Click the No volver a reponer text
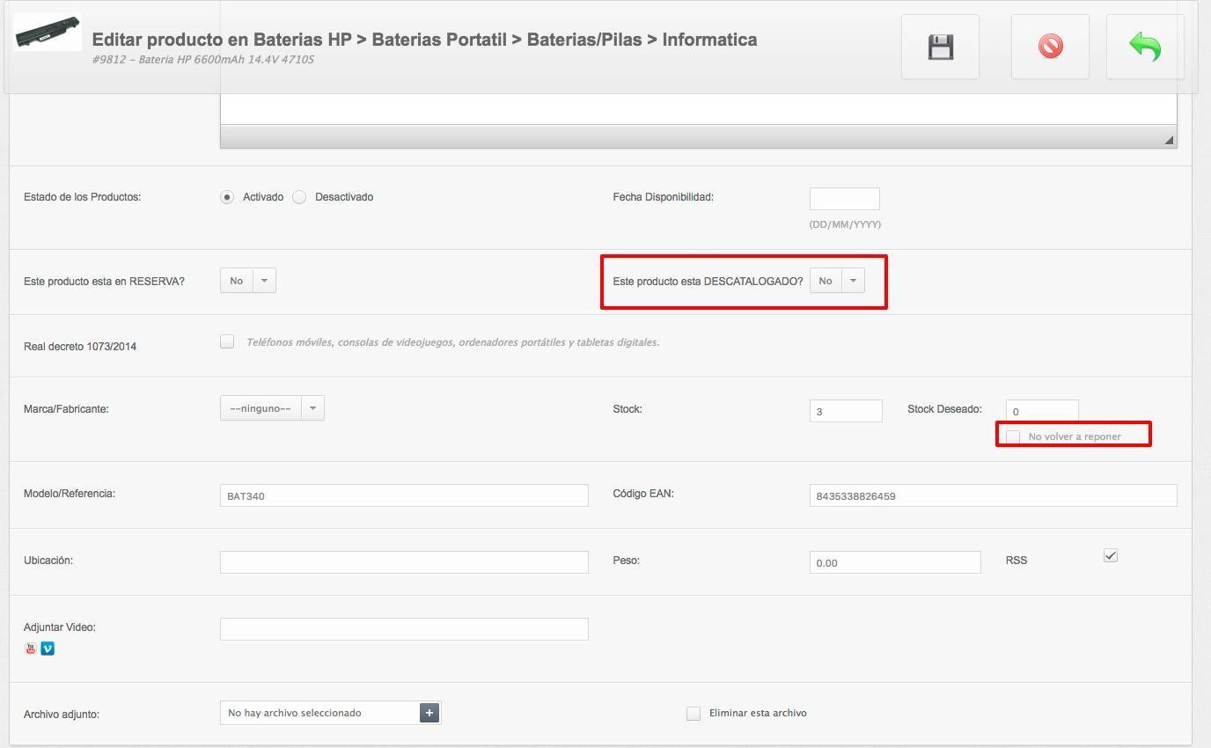 point(1075,436)
